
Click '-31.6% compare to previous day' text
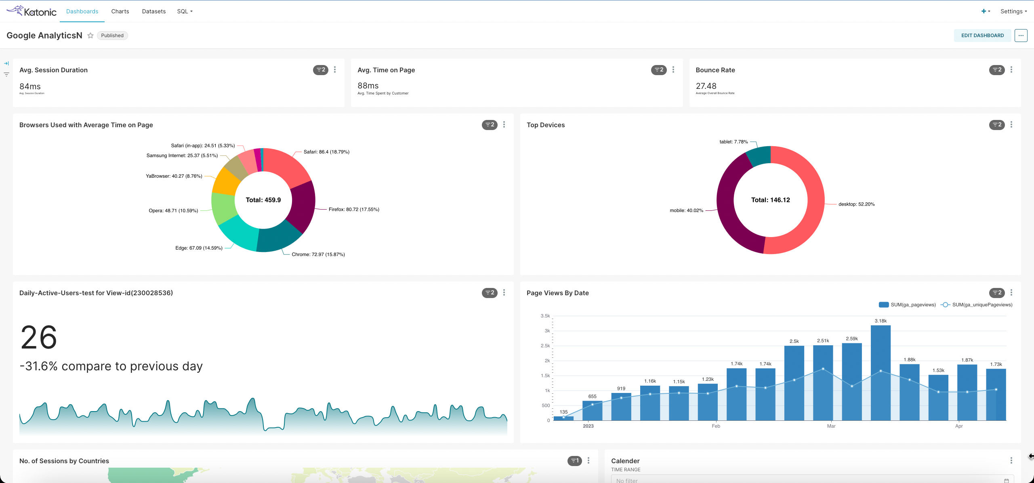pyautogui.click(x=111, y=366)
